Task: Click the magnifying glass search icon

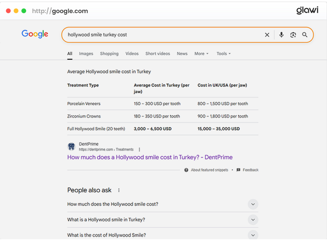Action: pyautogui.click(x=305, y=35)
